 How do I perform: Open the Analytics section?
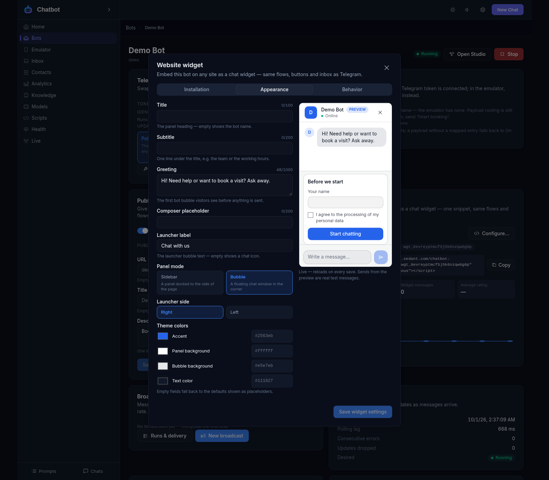tap(68, 84)
